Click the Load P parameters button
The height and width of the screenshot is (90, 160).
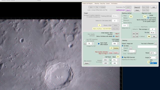(x=128, y=7)
